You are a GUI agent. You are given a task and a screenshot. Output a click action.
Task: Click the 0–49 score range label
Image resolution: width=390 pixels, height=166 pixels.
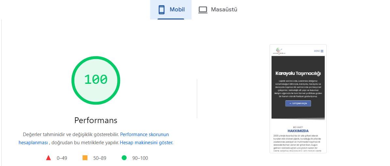[x=62, y=158]
